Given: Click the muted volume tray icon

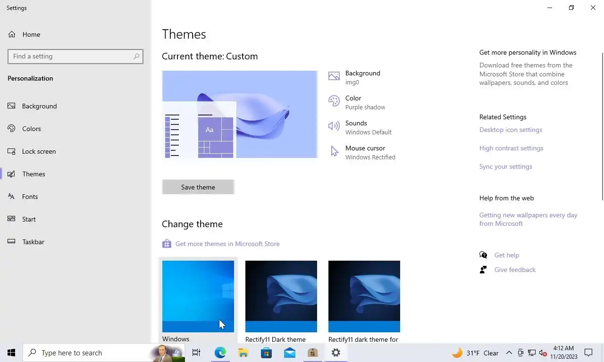Looking at the screenshot, I should pos(543,353).
